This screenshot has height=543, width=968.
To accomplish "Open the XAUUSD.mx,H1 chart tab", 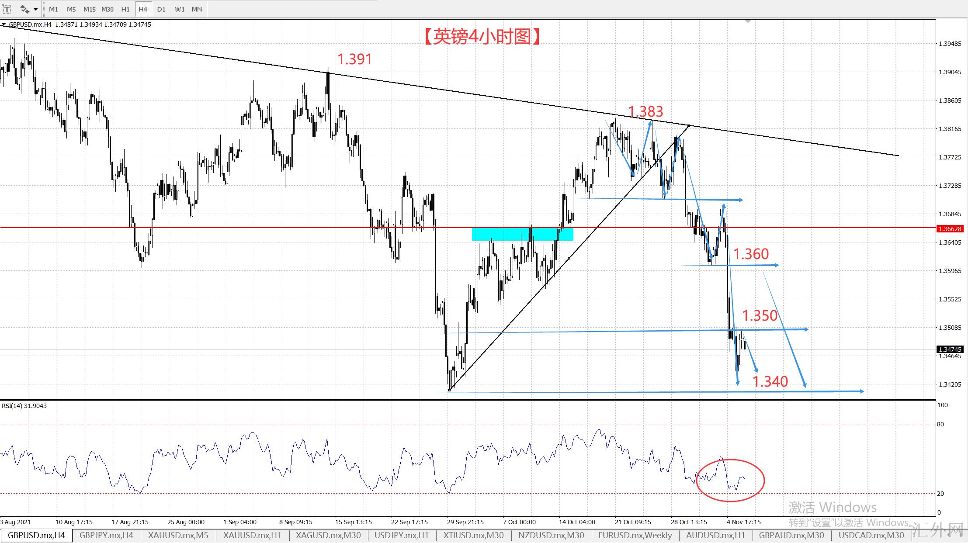I will tap(252, 535).
